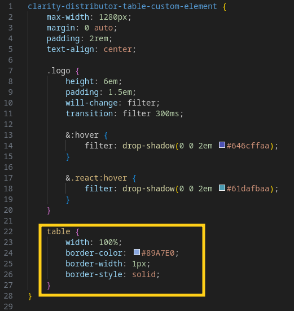Click the 2rem padding value
This screenshot has width=294, height=311.
[x=99, y=39]
